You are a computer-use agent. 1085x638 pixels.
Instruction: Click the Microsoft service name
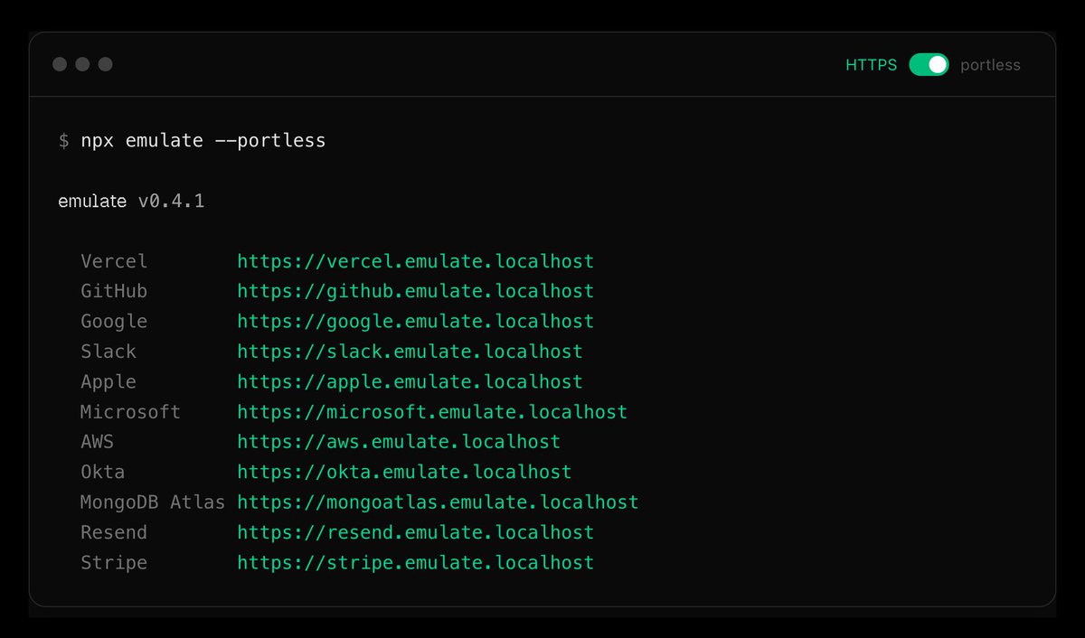[x=130, y=412]
